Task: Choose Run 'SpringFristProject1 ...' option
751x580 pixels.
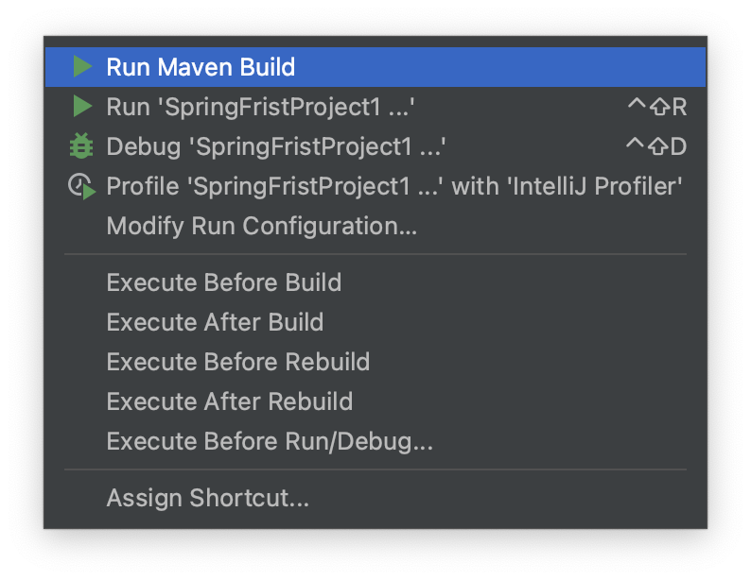Action: click(375, 106)
